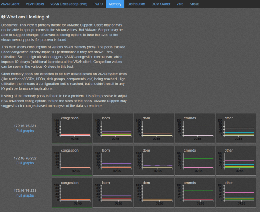The width and height of the screenshot is (260, 212).
Task: Open Full graphs for host 172.16.76.232
Action: pos(25,163)
